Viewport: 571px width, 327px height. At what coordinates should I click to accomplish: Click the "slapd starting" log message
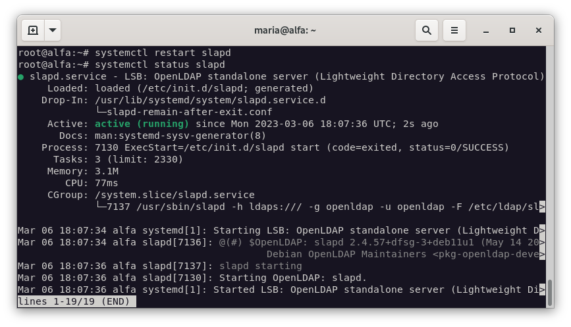tap(260, 266)
